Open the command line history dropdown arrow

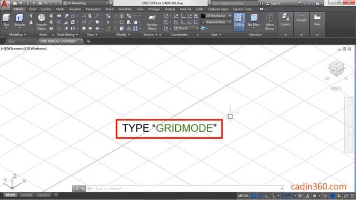click(282, 189)
